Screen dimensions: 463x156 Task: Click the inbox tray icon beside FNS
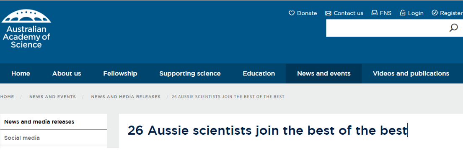[375, 13]
